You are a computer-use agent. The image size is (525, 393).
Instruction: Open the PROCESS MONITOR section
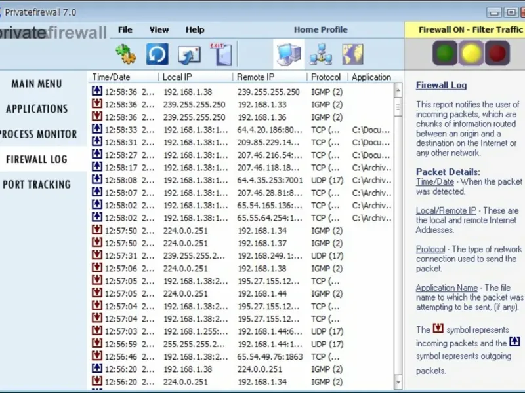(x=38, y=134)
